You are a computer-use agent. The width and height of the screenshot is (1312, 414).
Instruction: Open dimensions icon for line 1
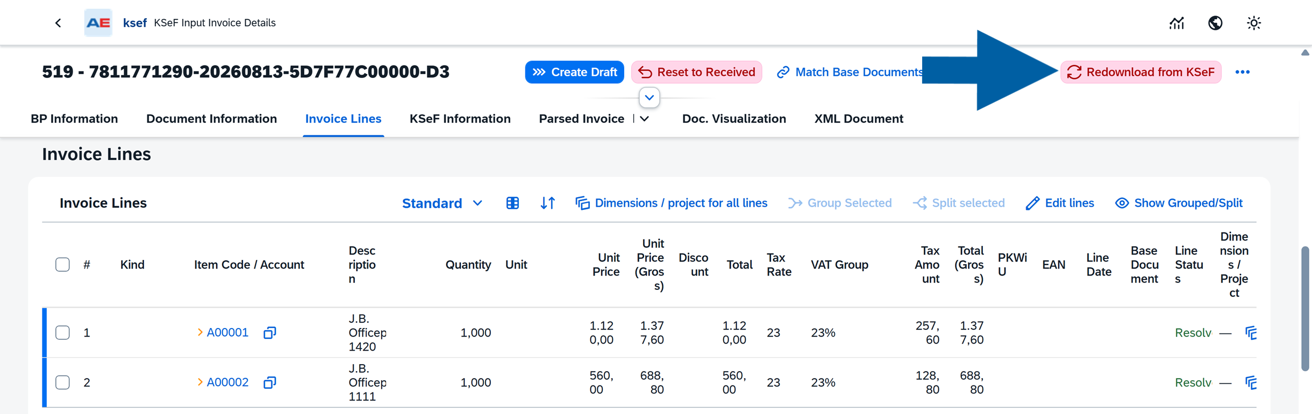[x=1251, y=333]
